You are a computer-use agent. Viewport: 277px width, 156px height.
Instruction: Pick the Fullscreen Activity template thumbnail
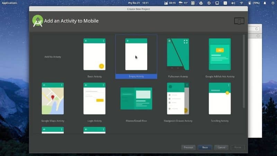point(178,54)
